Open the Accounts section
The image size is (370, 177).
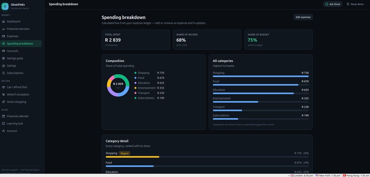click(21, 51)
